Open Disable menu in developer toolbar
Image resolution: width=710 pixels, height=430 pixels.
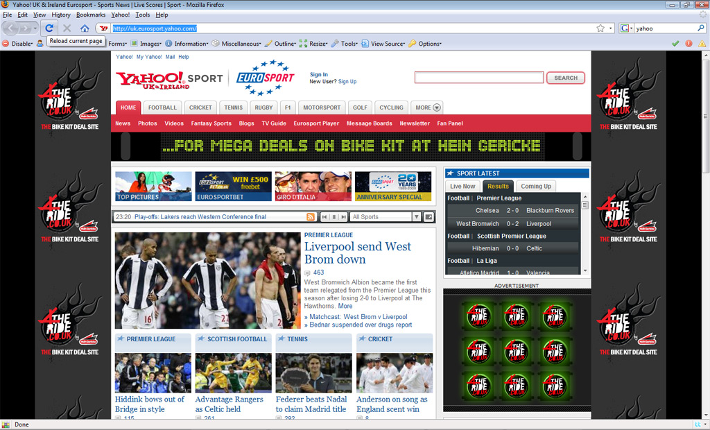click(x=18, y=44)
